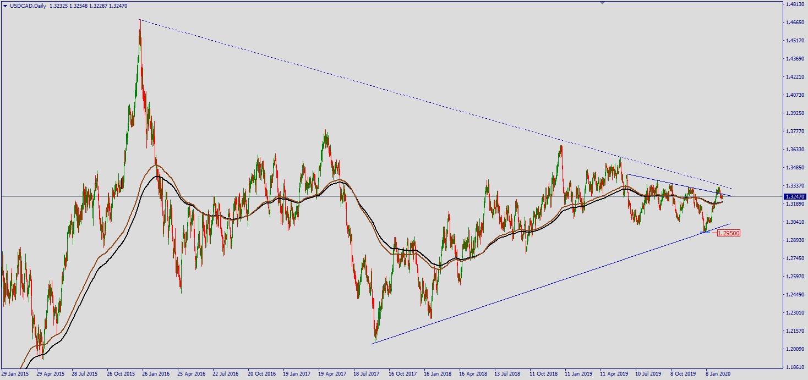Click price level 1.24490 on the price scale
The image size is (808, 380).
point(796,295)
